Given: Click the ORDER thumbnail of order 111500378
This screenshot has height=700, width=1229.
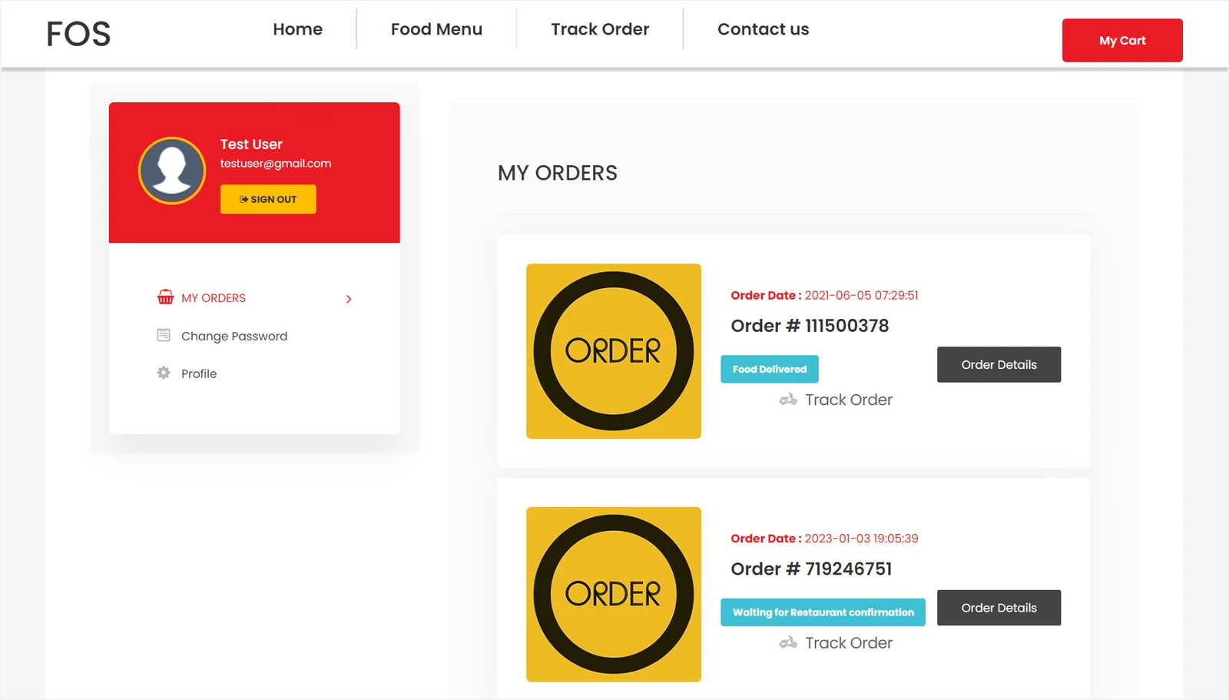Looking at the screenshot, I should pyautogui.click(x=614, y=351).
